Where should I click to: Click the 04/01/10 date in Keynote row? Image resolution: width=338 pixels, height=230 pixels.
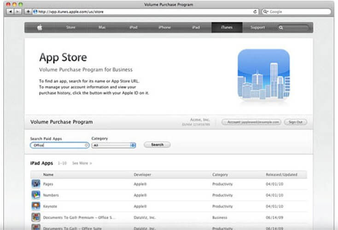pos(274,207)
